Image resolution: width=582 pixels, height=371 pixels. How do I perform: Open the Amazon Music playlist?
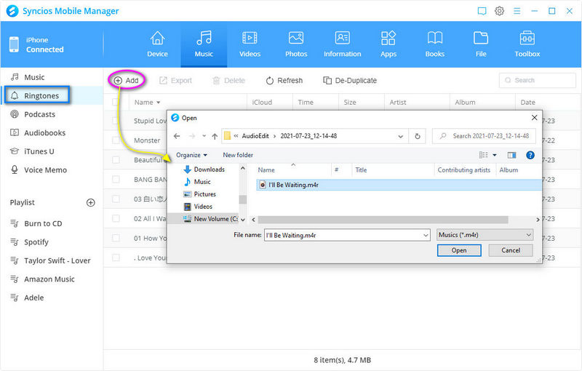click(x=49, y=279)
